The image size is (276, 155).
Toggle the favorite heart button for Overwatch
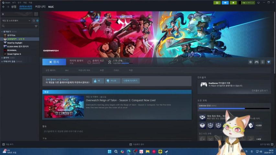click(x=269, y=62)
